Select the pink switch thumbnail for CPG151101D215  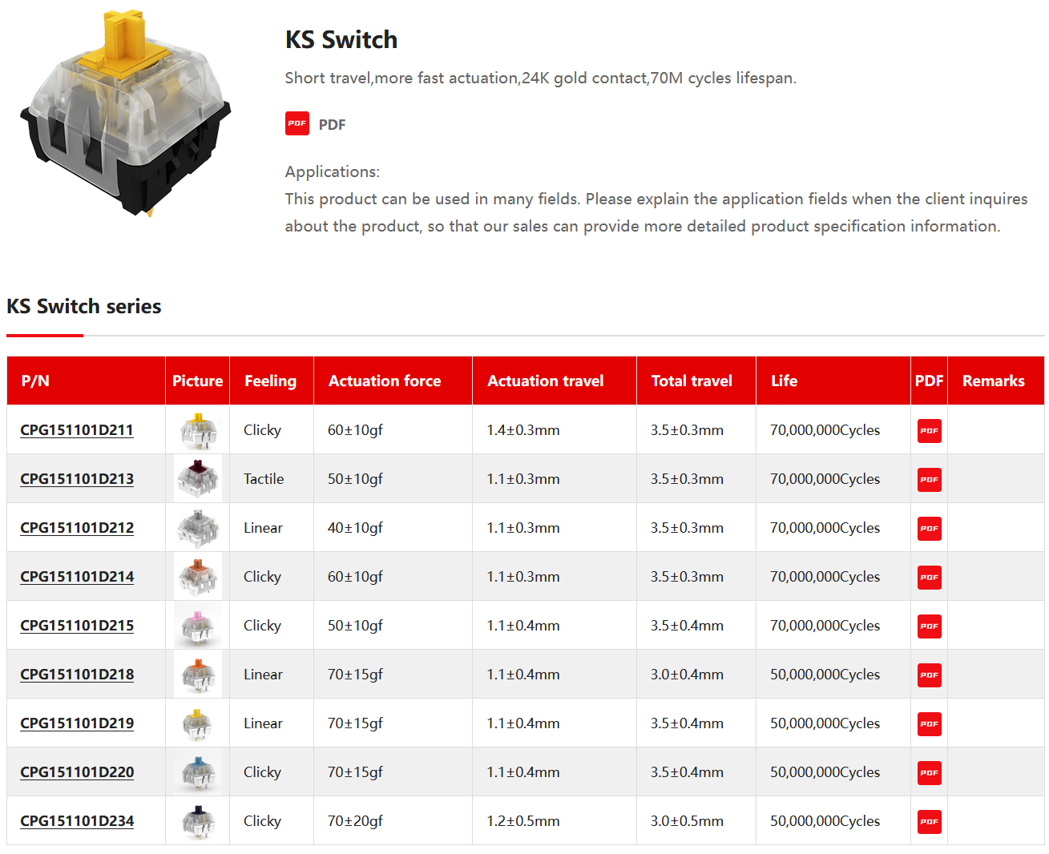(197, 626)
